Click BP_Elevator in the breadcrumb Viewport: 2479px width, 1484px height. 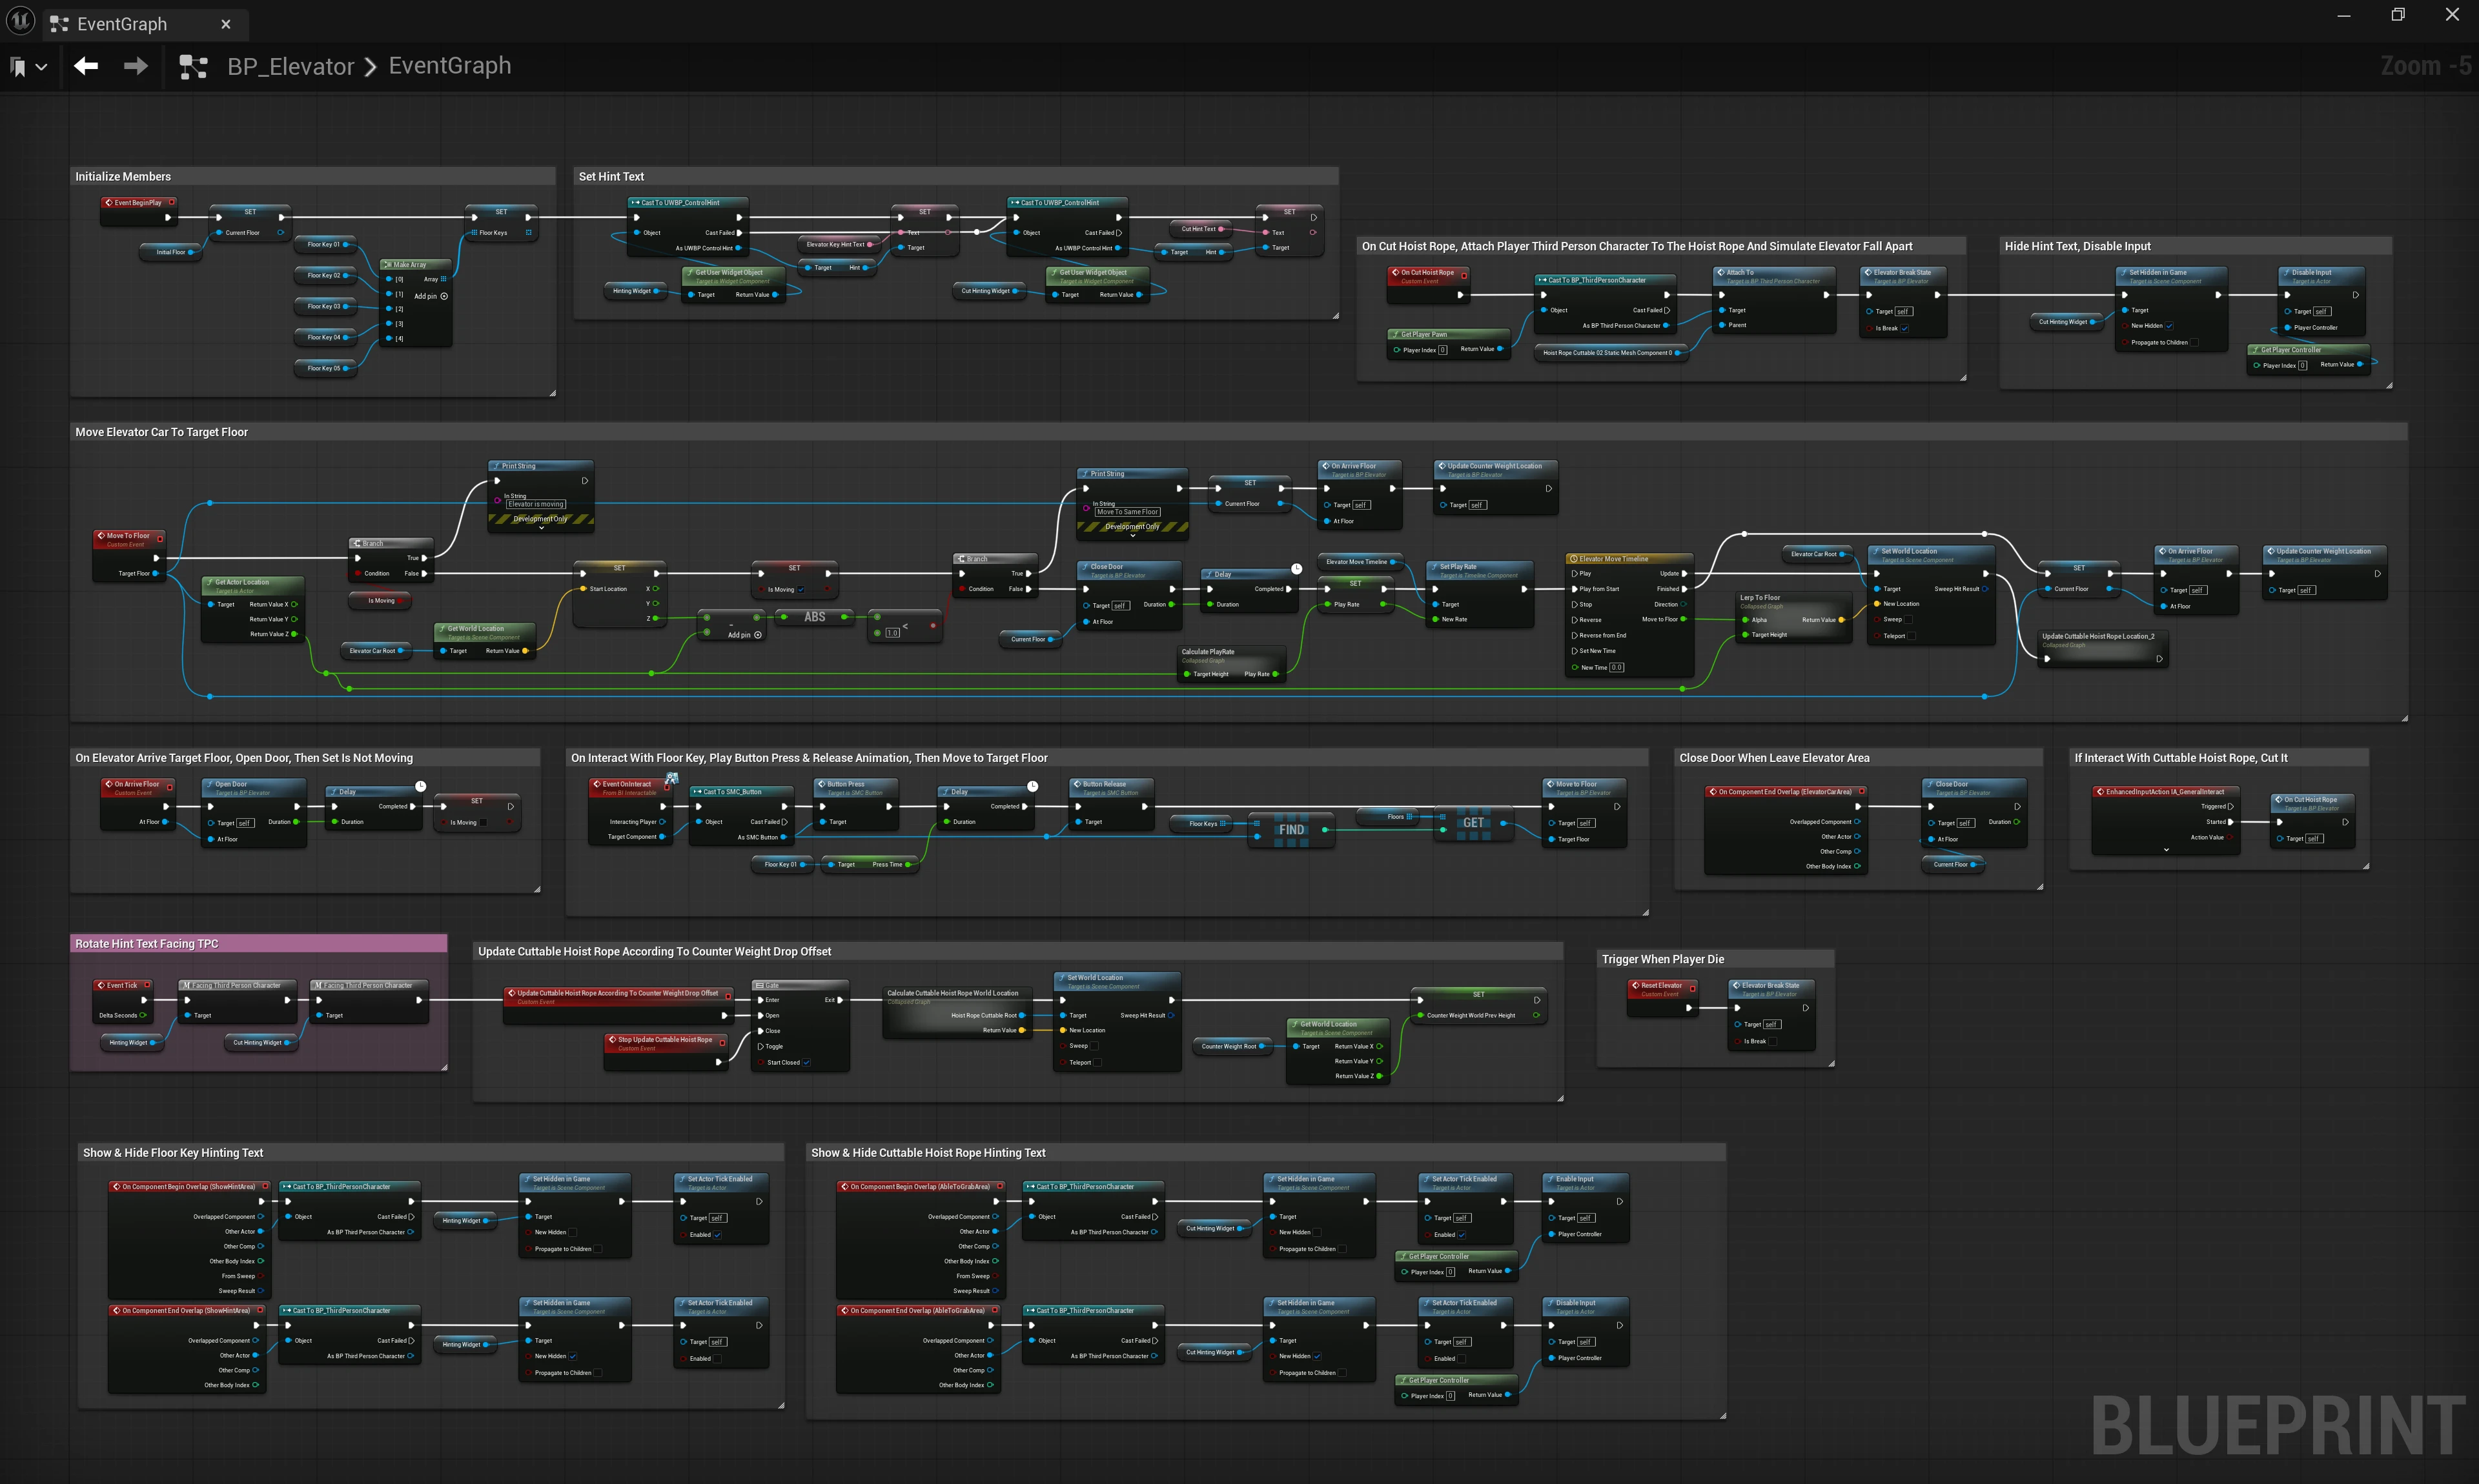(x=290, y=67)
